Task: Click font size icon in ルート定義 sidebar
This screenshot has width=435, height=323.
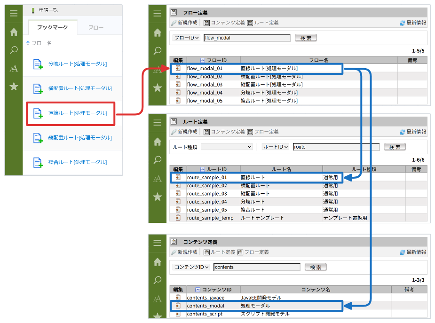Action: (x=157, y=179)
